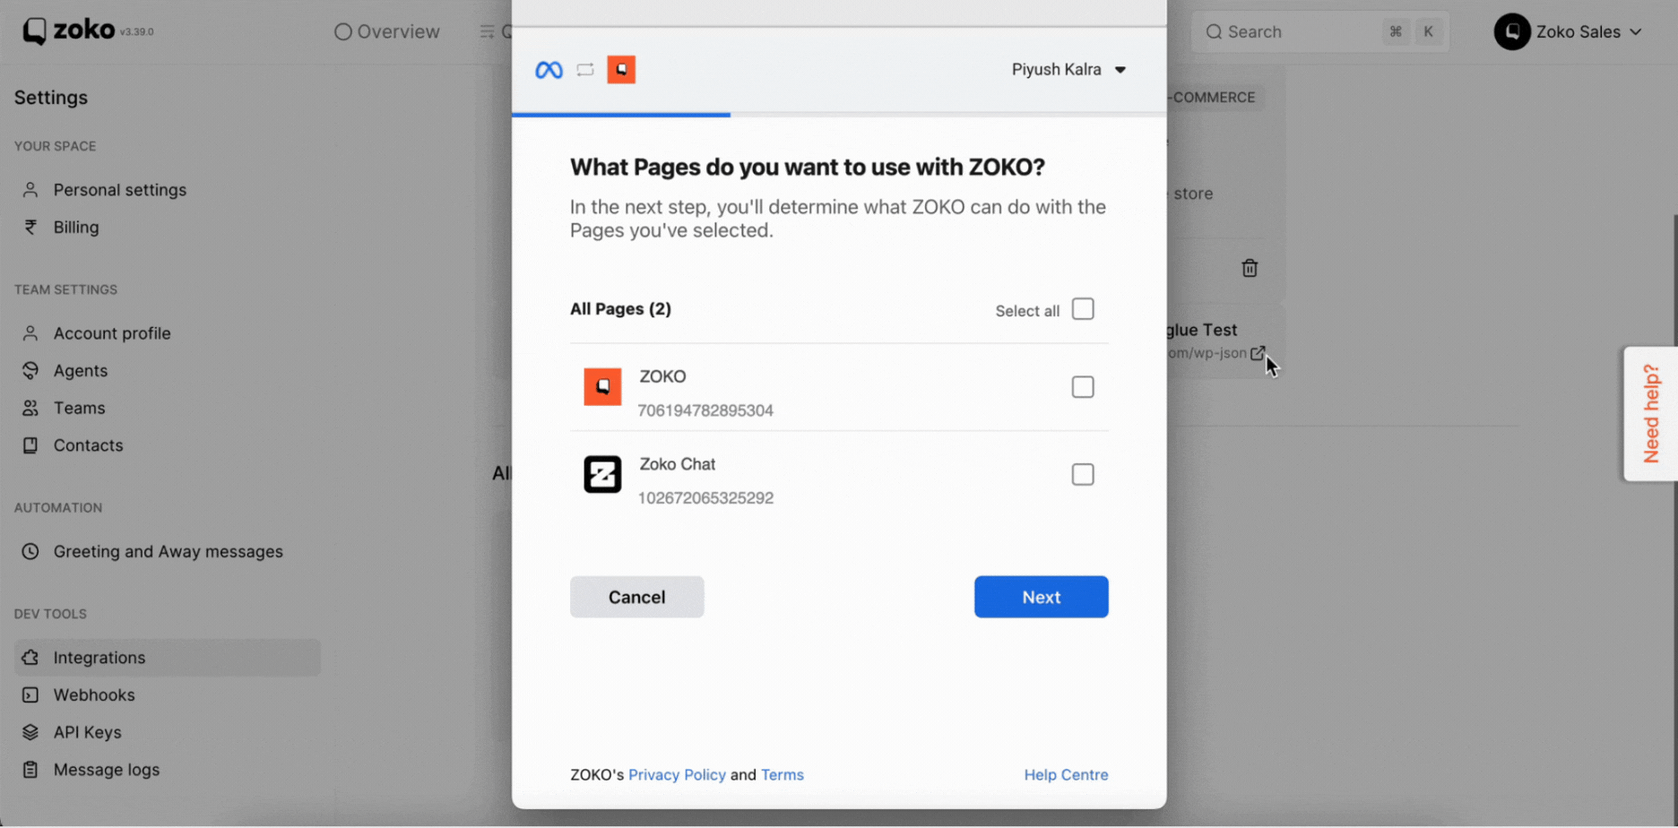1678x828 pixels.
Task: Click the Contacts book icon
Action: tap(30, 445)
